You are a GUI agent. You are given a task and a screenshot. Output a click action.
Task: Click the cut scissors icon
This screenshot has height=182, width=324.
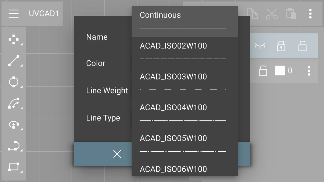tap(272, 14)
